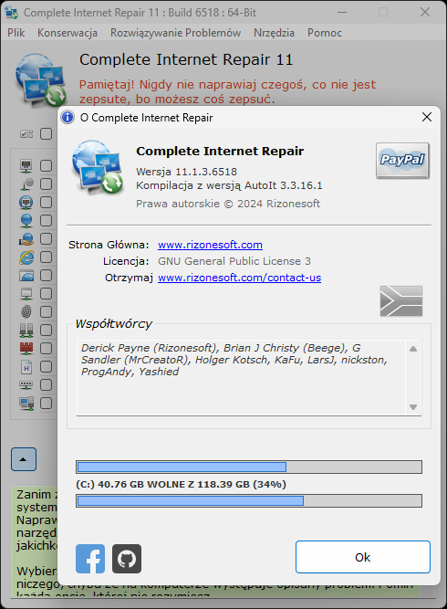Click the contributors list scroll-down arrow
The height and width of the screenshot is (609, 447).
pos(413,407)
